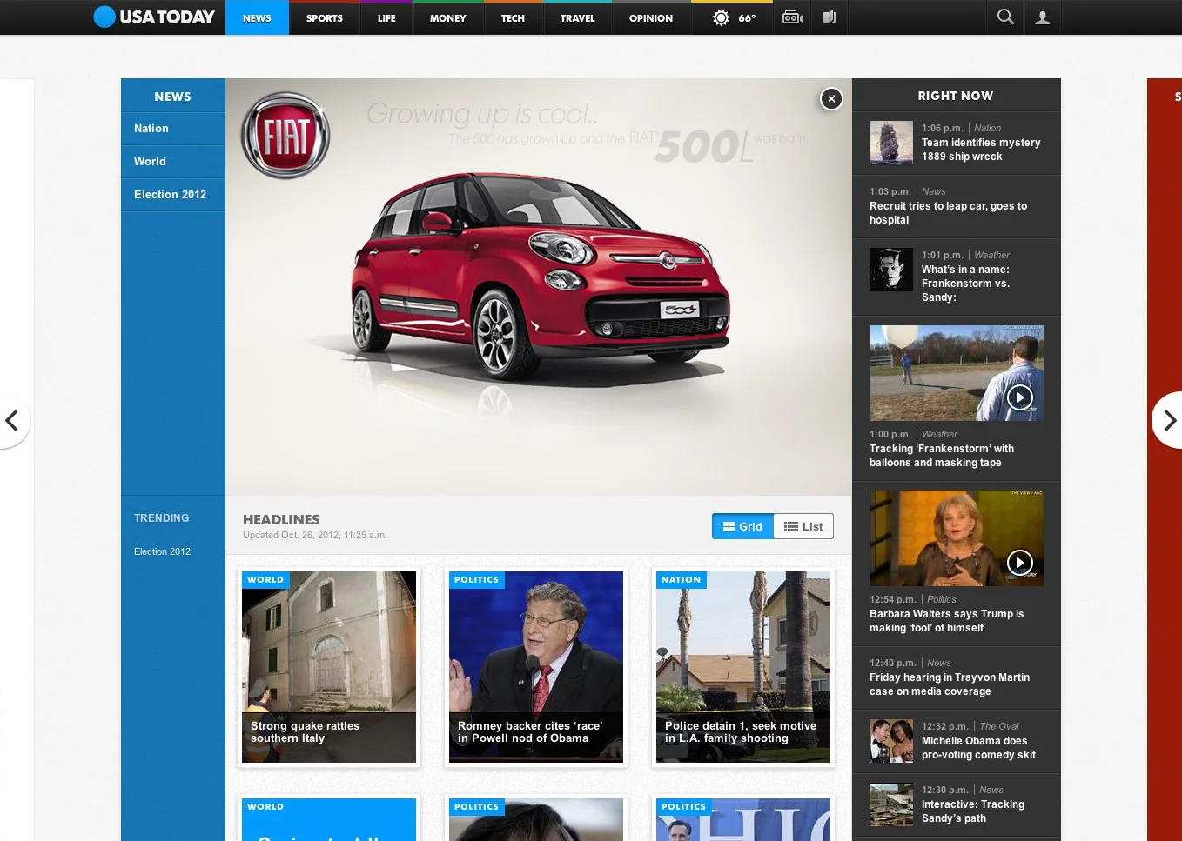Open 'Strong quake rattles southern Italy' story
1182x841 pixels.
point(329,667)
